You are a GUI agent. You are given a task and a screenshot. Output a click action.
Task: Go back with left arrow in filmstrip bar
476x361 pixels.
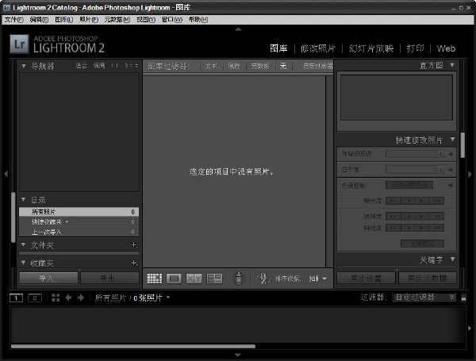pyautogui.click(x=68, y=298)
